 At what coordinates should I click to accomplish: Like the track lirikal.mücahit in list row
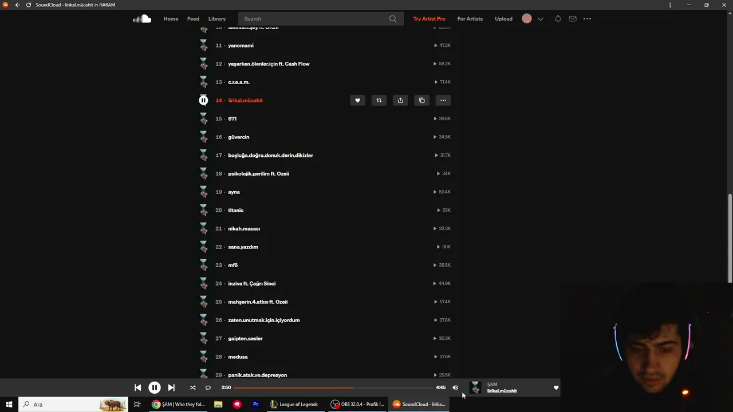click(357, 100)
